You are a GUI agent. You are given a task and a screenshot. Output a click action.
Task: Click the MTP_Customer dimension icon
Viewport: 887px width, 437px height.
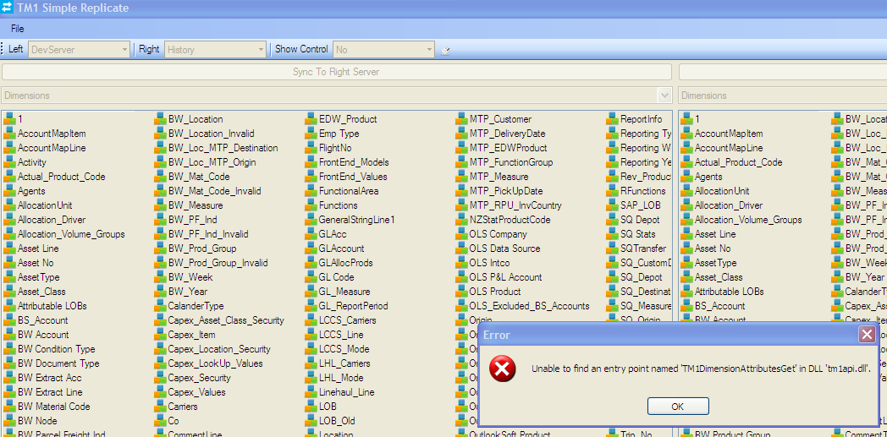pos(461,119)
